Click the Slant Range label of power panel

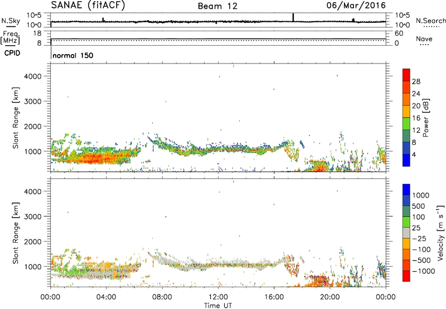[x=16, y=118]
